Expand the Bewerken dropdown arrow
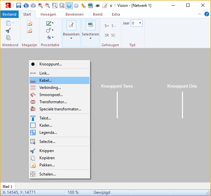 [x=71, y=38]
